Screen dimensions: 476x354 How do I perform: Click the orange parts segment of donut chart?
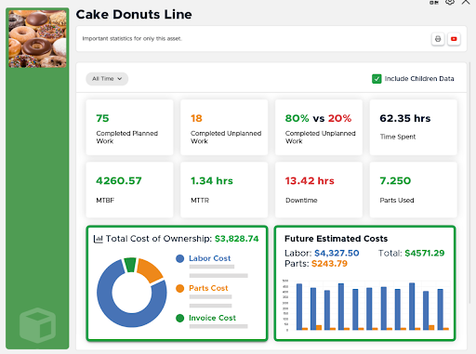(x=149, y=270)
